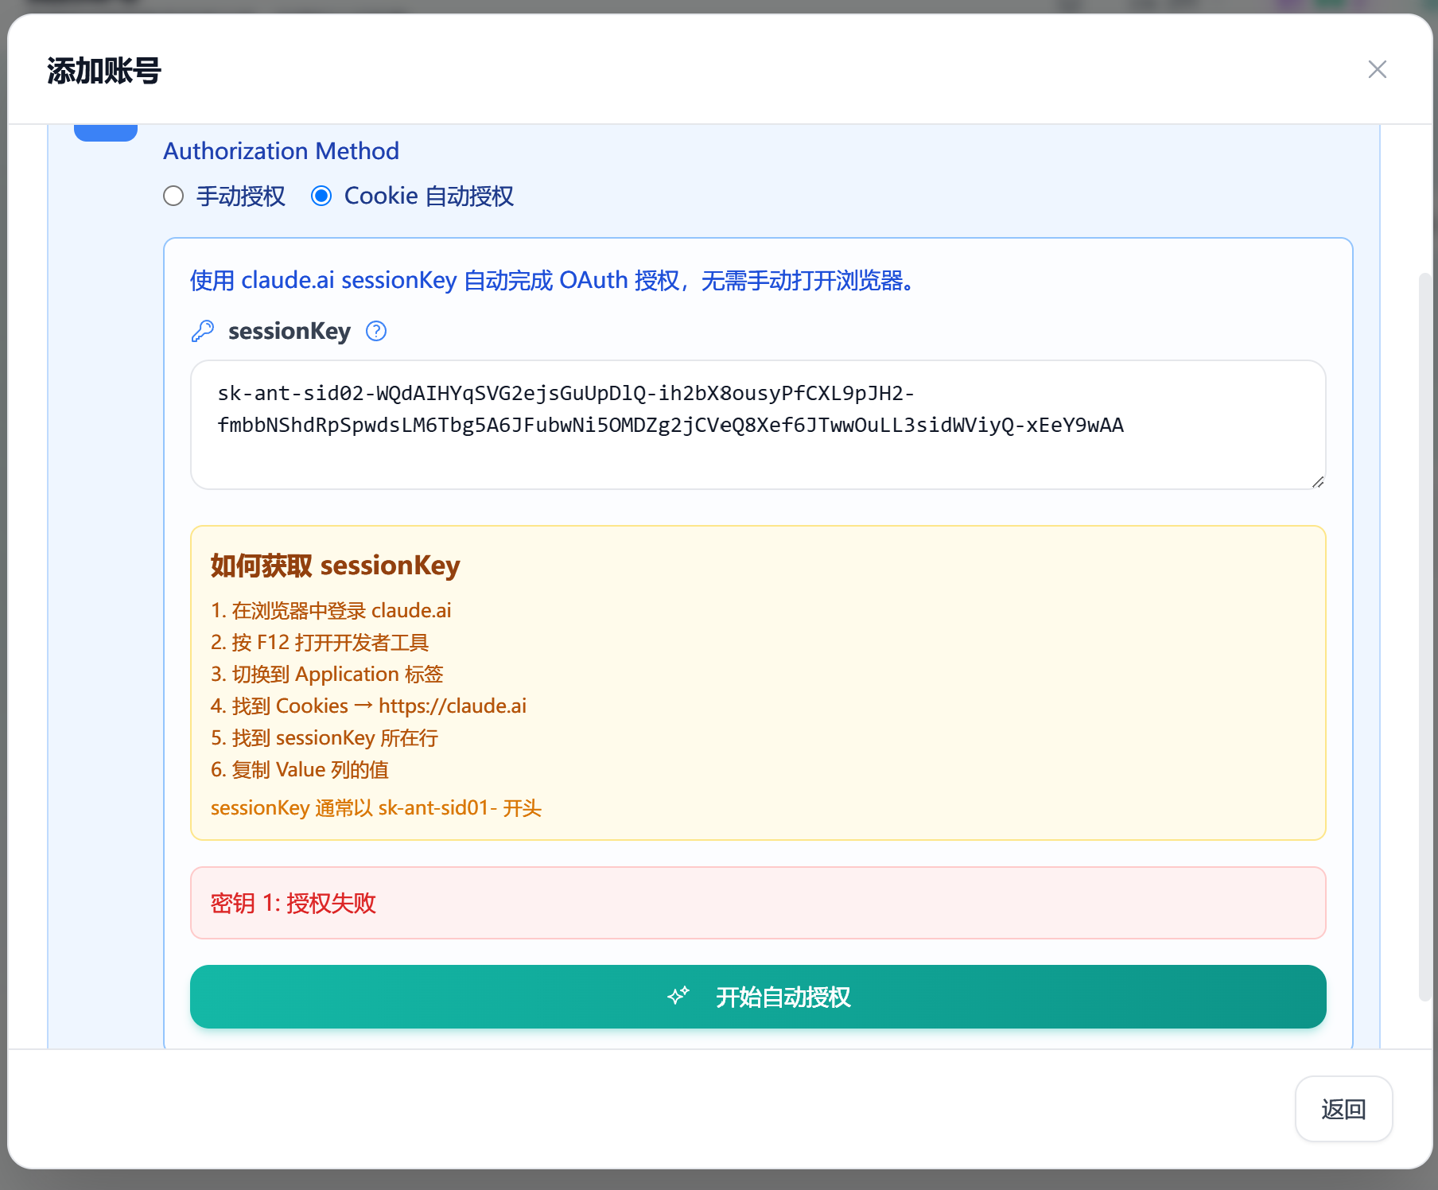Click step 5. 找到 sessionKey 所在行
The width and height of the screenshot is (1438, 1190).
[x=325, y=737]
